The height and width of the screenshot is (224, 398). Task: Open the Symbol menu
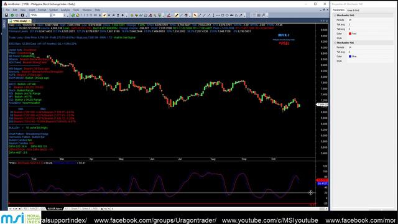53,10
